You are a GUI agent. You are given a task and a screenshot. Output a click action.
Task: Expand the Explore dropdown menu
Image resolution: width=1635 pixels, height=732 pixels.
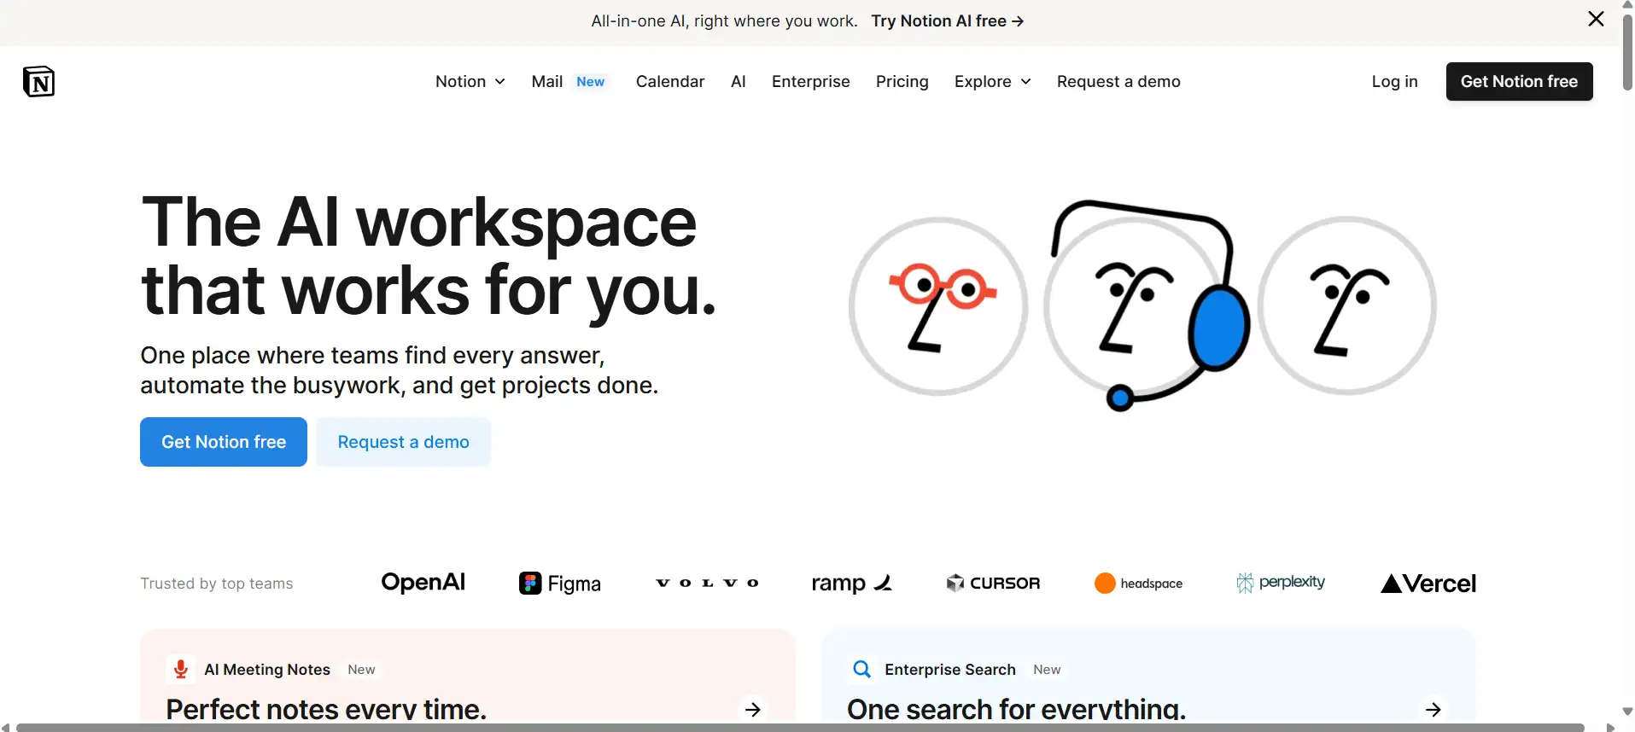point(993,81)
